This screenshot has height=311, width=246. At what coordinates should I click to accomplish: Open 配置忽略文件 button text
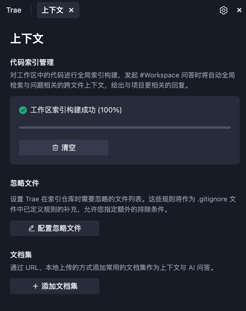pyautogui.click(x=59, y=228)
